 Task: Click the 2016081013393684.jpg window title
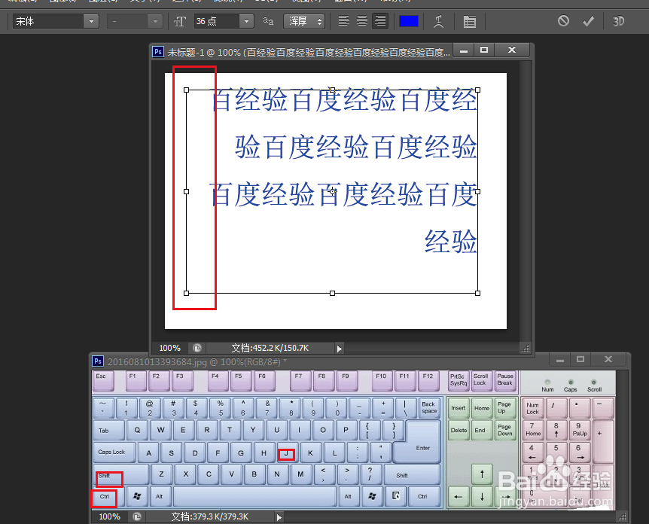coord(197,361)
